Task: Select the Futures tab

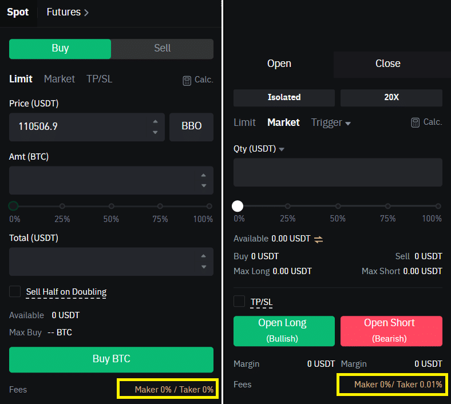Action: pos(68,13)
